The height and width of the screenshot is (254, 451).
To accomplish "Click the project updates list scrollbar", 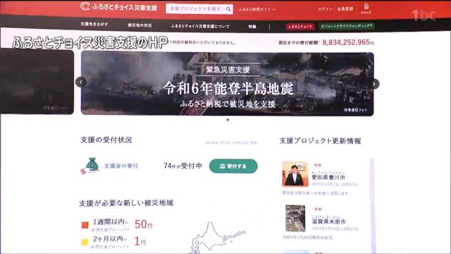I will [x=372, y=205].
